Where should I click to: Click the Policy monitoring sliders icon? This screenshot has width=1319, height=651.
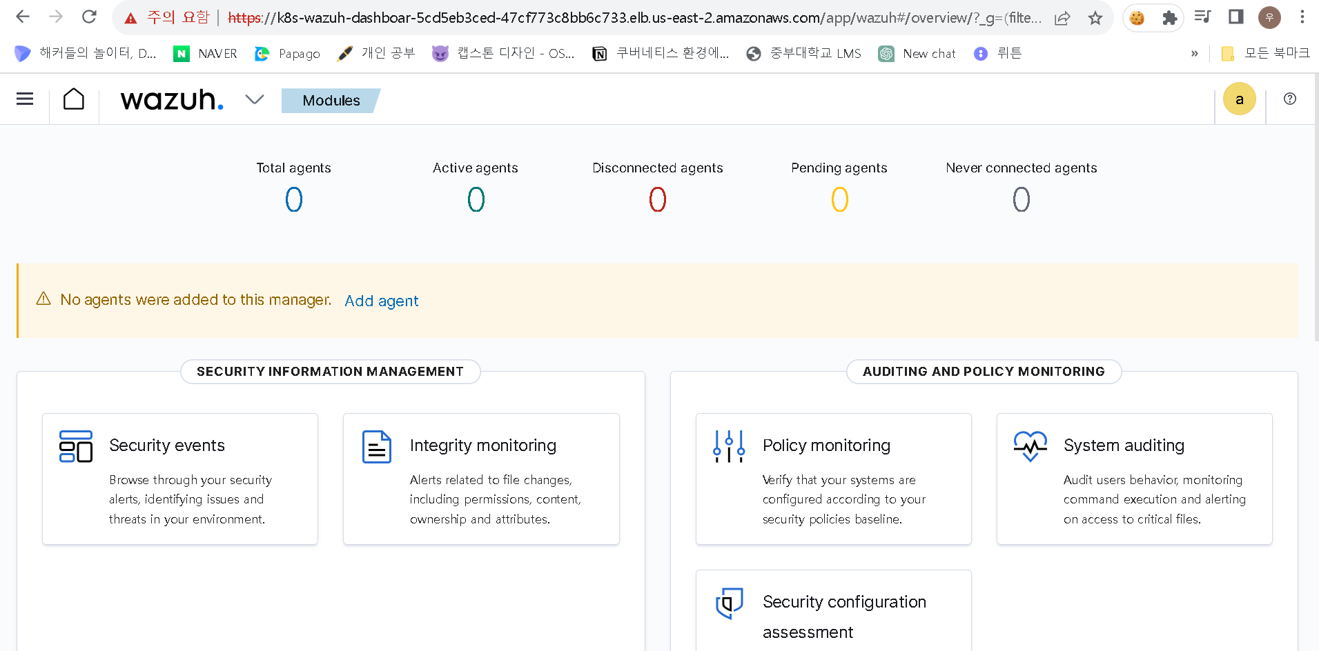[x=729, y=446]
